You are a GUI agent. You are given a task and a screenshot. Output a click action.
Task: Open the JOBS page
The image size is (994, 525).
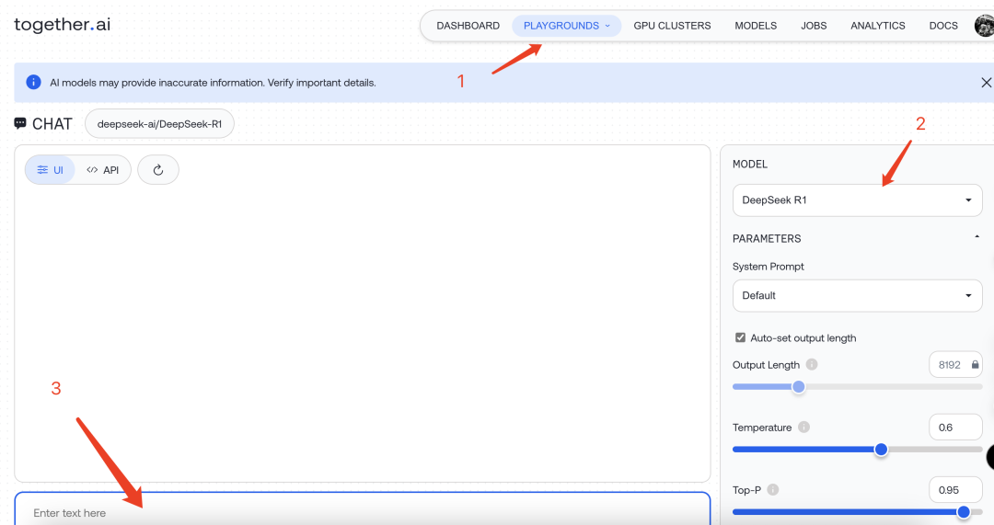coord(814,26)
